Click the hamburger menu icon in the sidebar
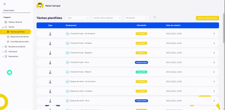The image size is (225, 110). tap(5, 4)
